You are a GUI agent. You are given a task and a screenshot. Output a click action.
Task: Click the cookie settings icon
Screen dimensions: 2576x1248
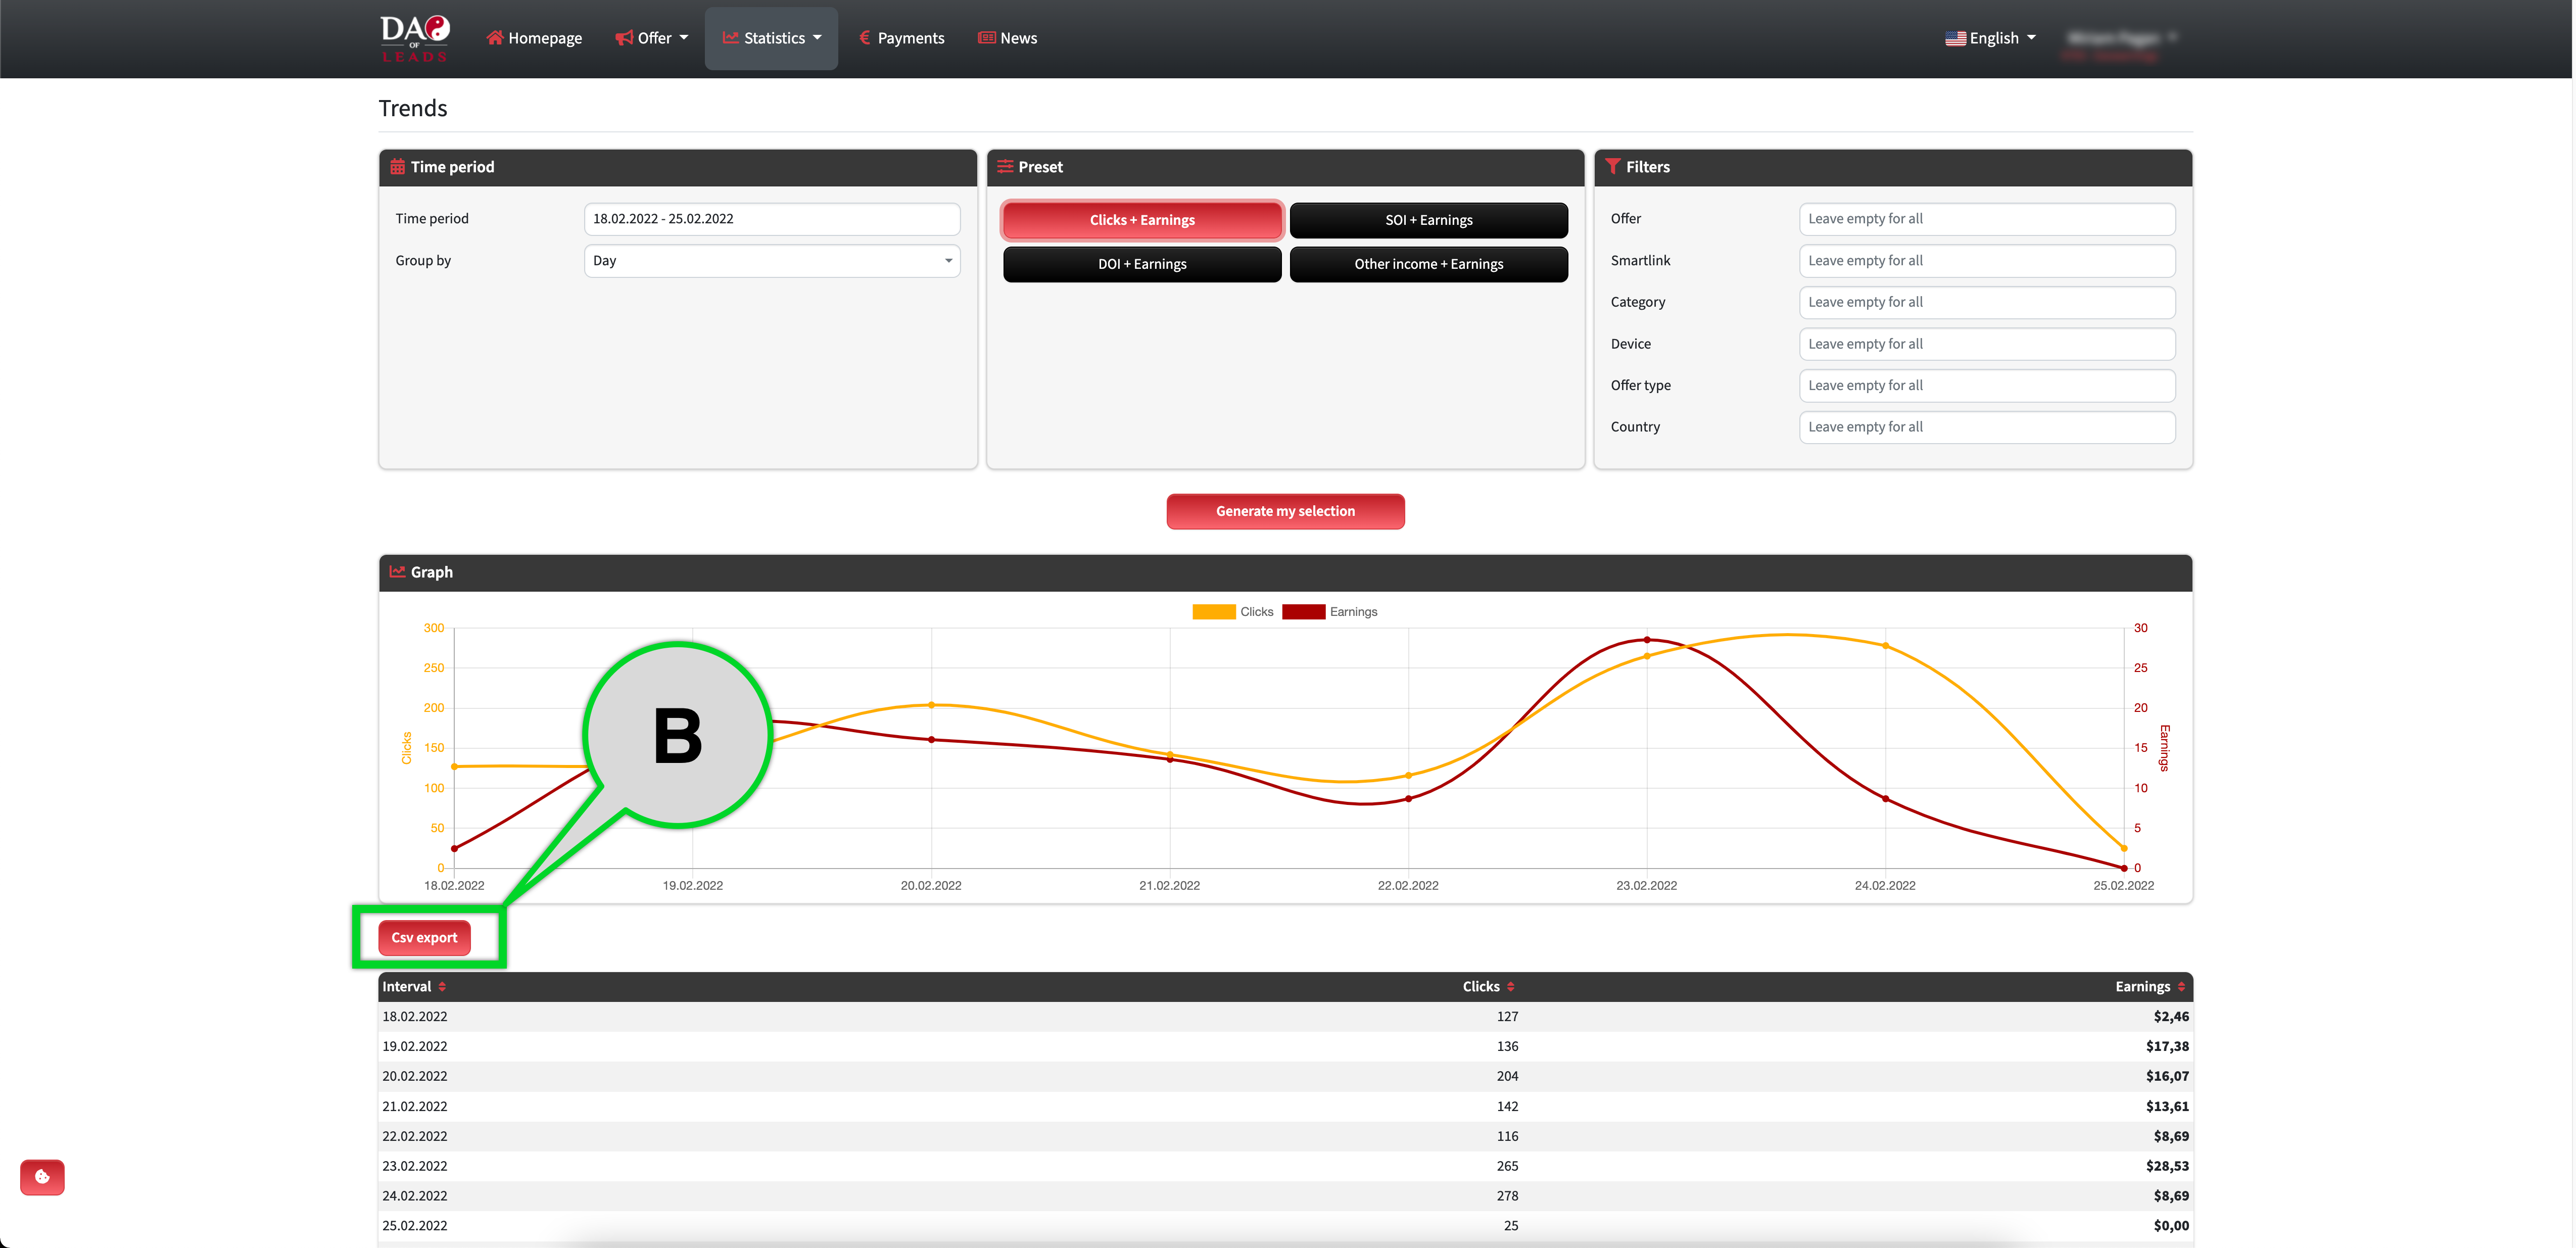(x=42, y=1177)
